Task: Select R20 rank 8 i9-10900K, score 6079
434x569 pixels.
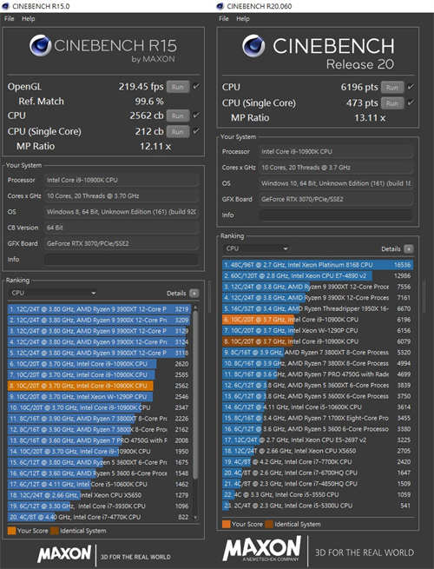Action: pyautogui.click(x=318, y=341)
